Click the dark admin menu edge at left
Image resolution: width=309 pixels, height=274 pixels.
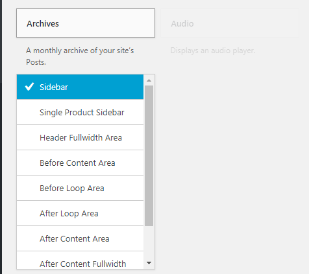point(1,137)
